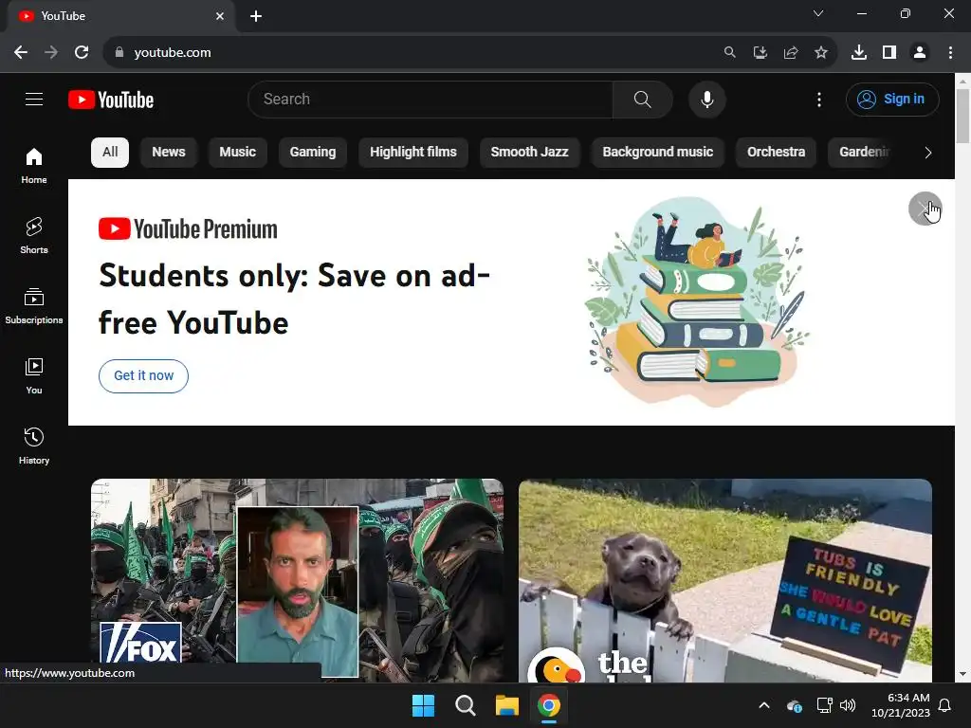The width and height of the screenshot is (971, 728).
Task: Click Students only headline text
Action: point(294,300)
